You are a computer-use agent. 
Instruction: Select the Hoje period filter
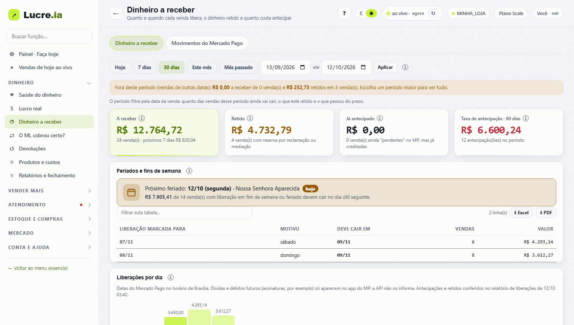click(x=120, y=67)
